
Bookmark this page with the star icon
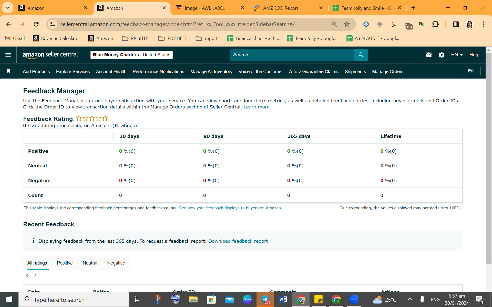[x=346, y=24]
